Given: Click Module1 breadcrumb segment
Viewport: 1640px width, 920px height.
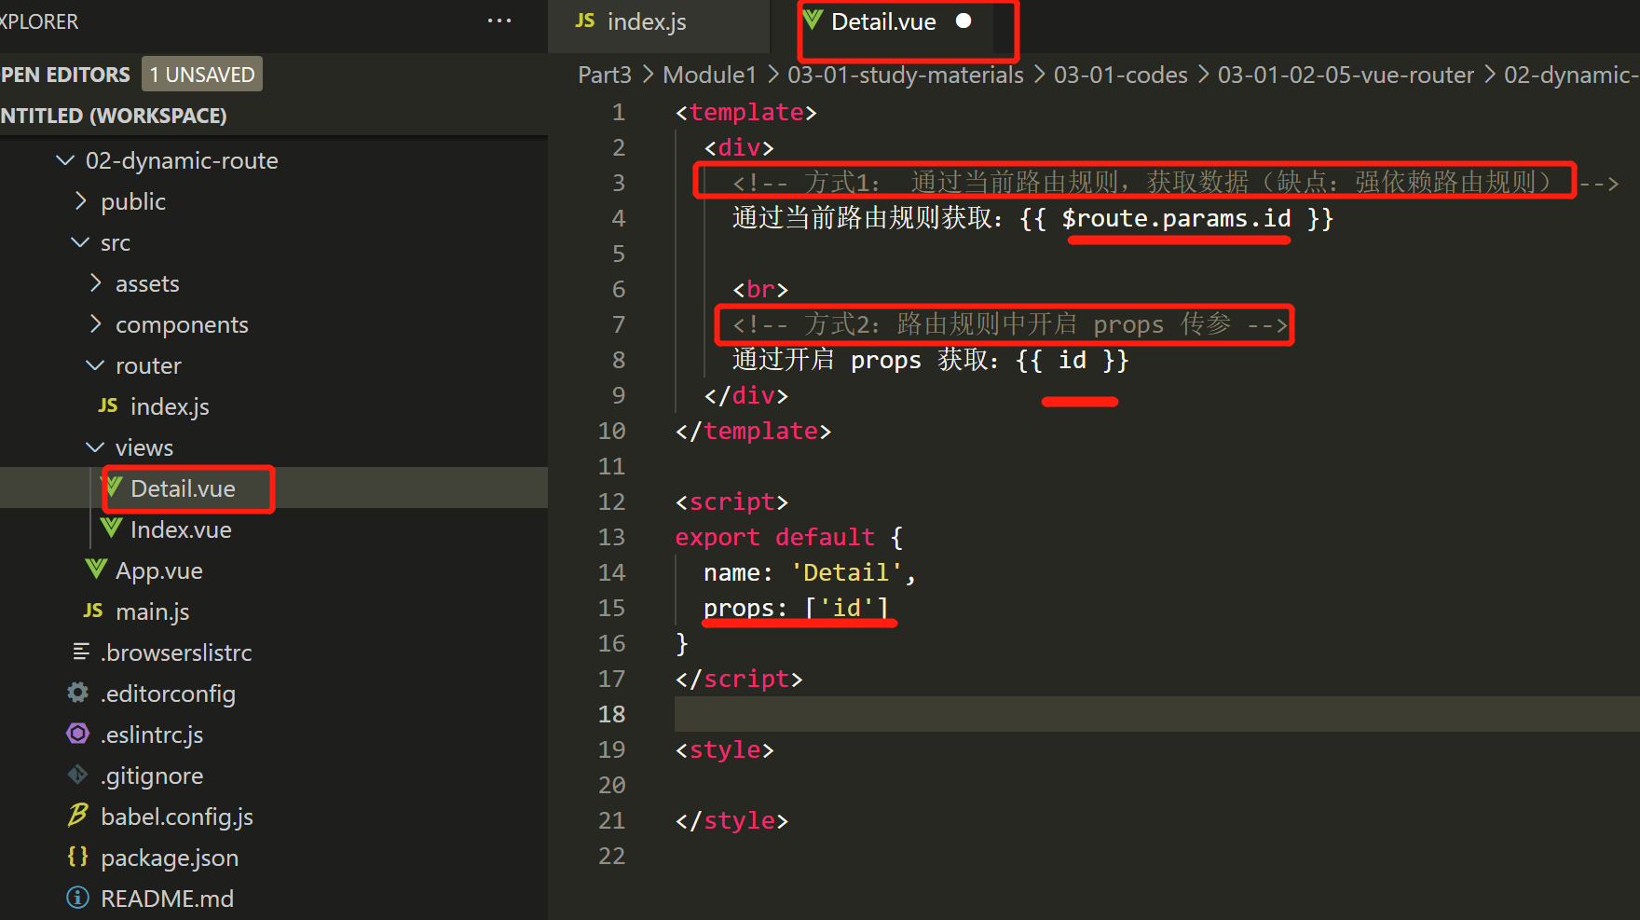Looking at the screenshot, I should coord(709,75).
